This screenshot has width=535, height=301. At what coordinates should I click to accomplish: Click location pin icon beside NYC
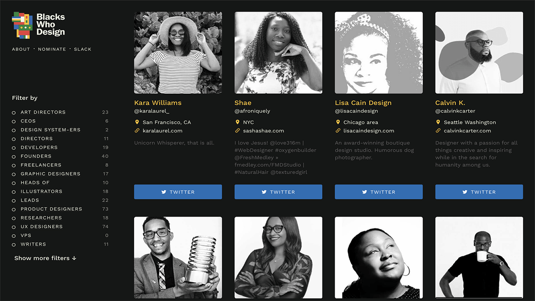(238, 122)
